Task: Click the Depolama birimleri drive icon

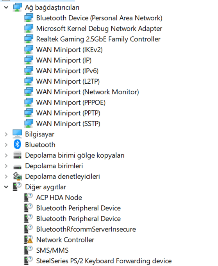Action: click(x=17, y=167)
